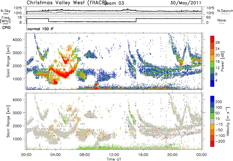Click the '08:00' time axis label
This screenshot has width=233, height=161.
[85, 155]
